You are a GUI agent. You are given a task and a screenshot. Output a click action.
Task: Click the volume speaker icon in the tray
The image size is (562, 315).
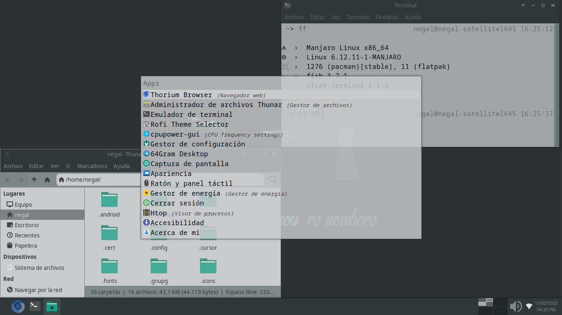point(515,306)
